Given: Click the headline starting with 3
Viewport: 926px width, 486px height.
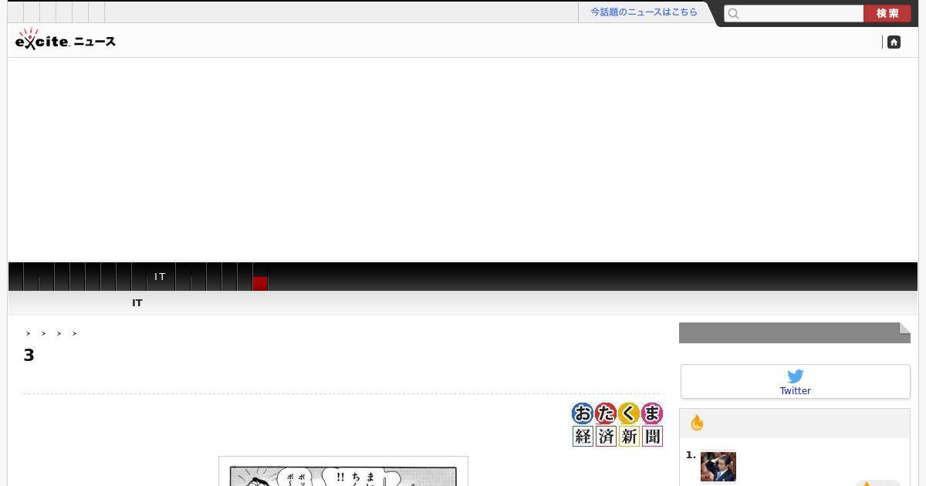Looking at the screenshot, I should coord(29,356).
